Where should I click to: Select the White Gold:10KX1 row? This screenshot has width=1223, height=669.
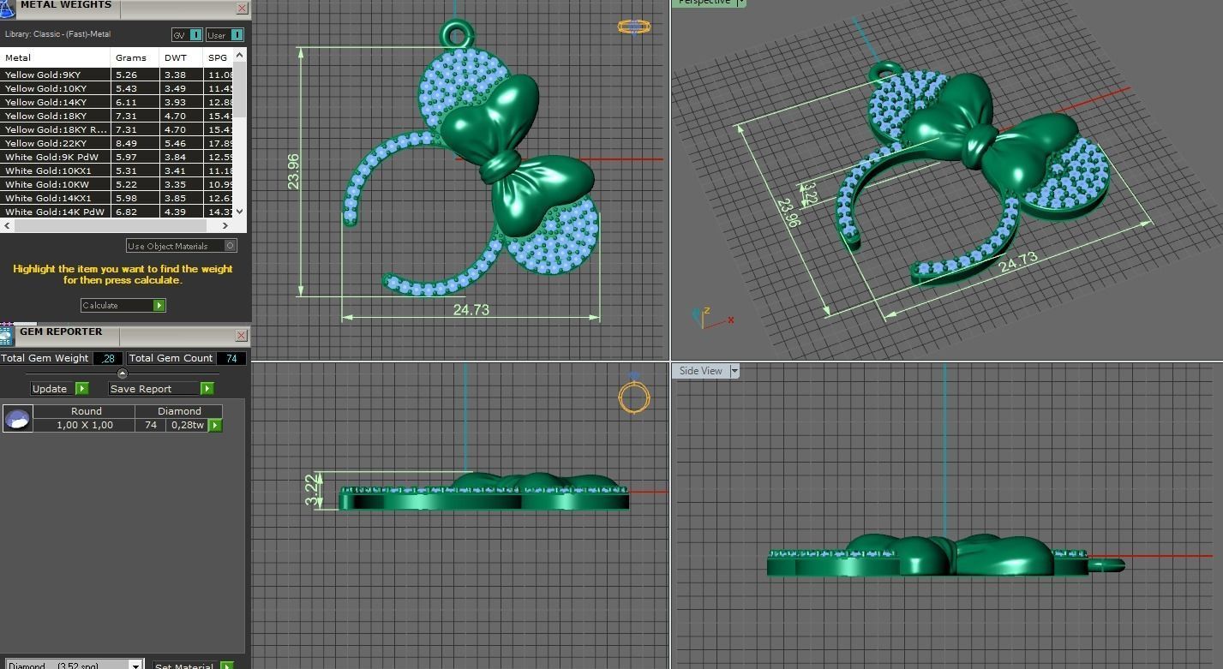click(x=117, y=170)
